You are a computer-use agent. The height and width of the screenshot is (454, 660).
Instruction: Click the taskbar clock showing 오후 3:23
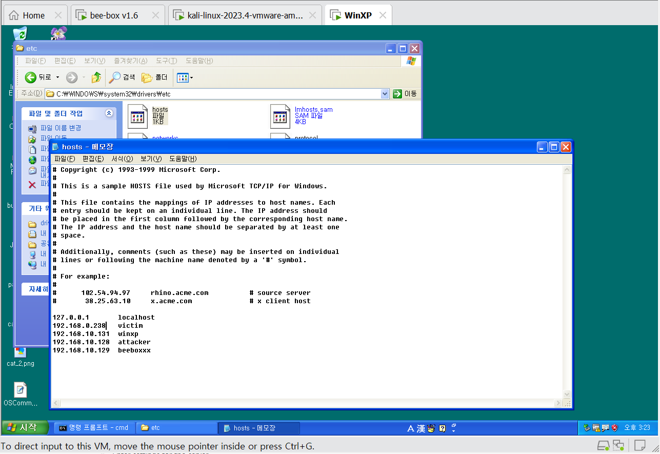[x=637, y=428]
